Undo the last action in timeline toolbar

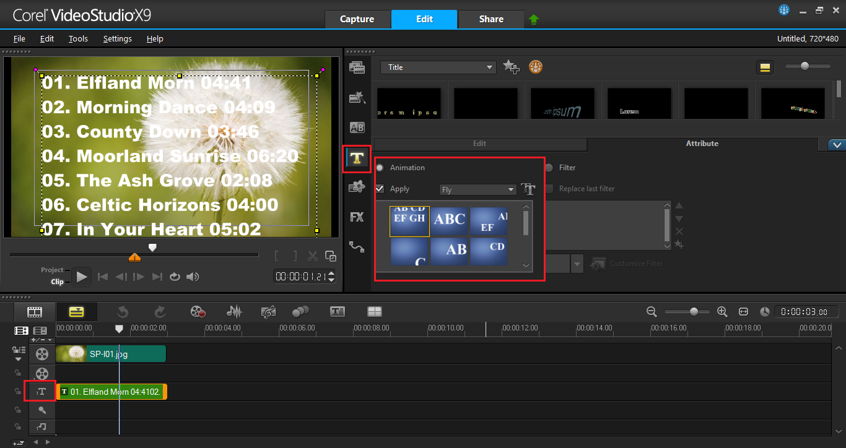click(123, 311)
